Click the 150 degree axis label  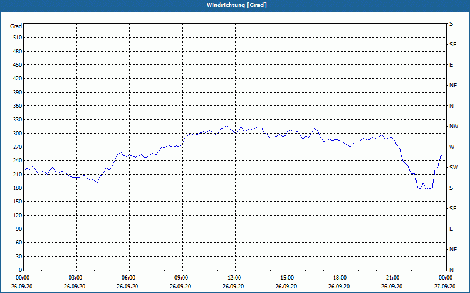tap(18, 202)
